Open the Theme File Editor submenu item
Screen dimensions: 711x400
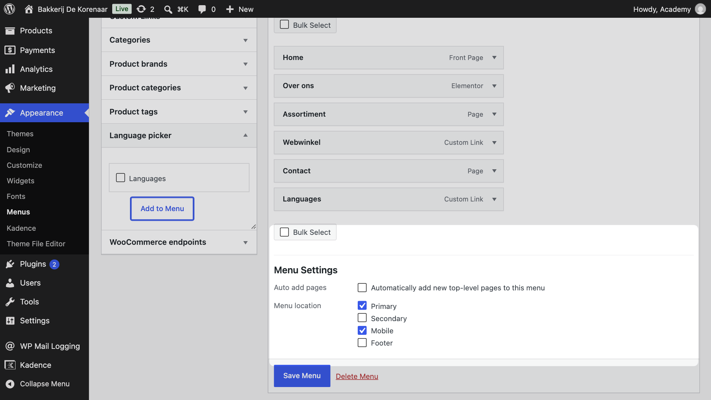pos(36,244)
